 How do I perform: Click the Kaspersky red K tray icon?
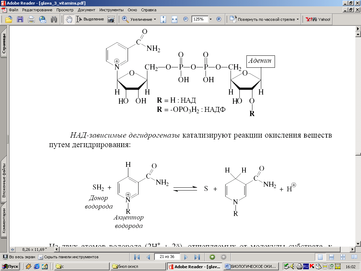coord(312,267)
